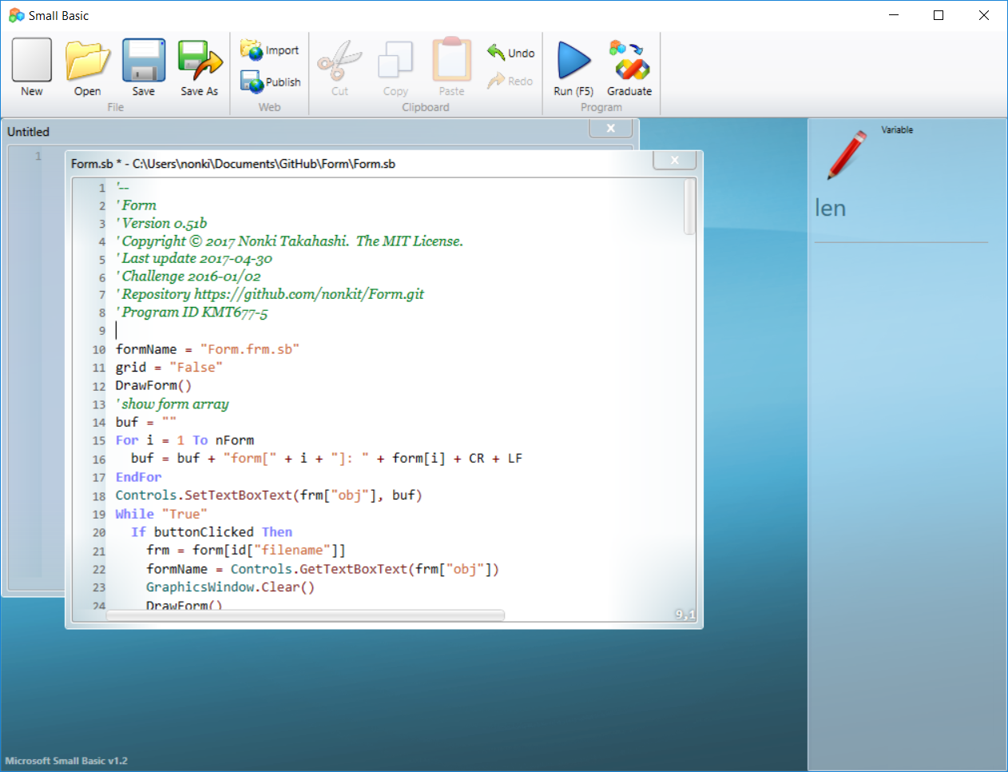This screenshot has width=1008, height=772.
Task: Create a new program with New
Action: click(x=32, y=67)
